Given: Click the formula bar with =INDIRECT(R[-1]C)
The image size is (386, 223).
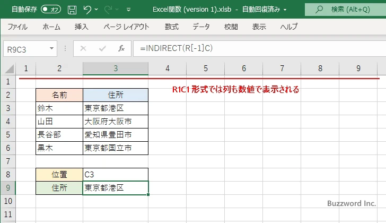Looking at the screenshot, I should point(260,48).
